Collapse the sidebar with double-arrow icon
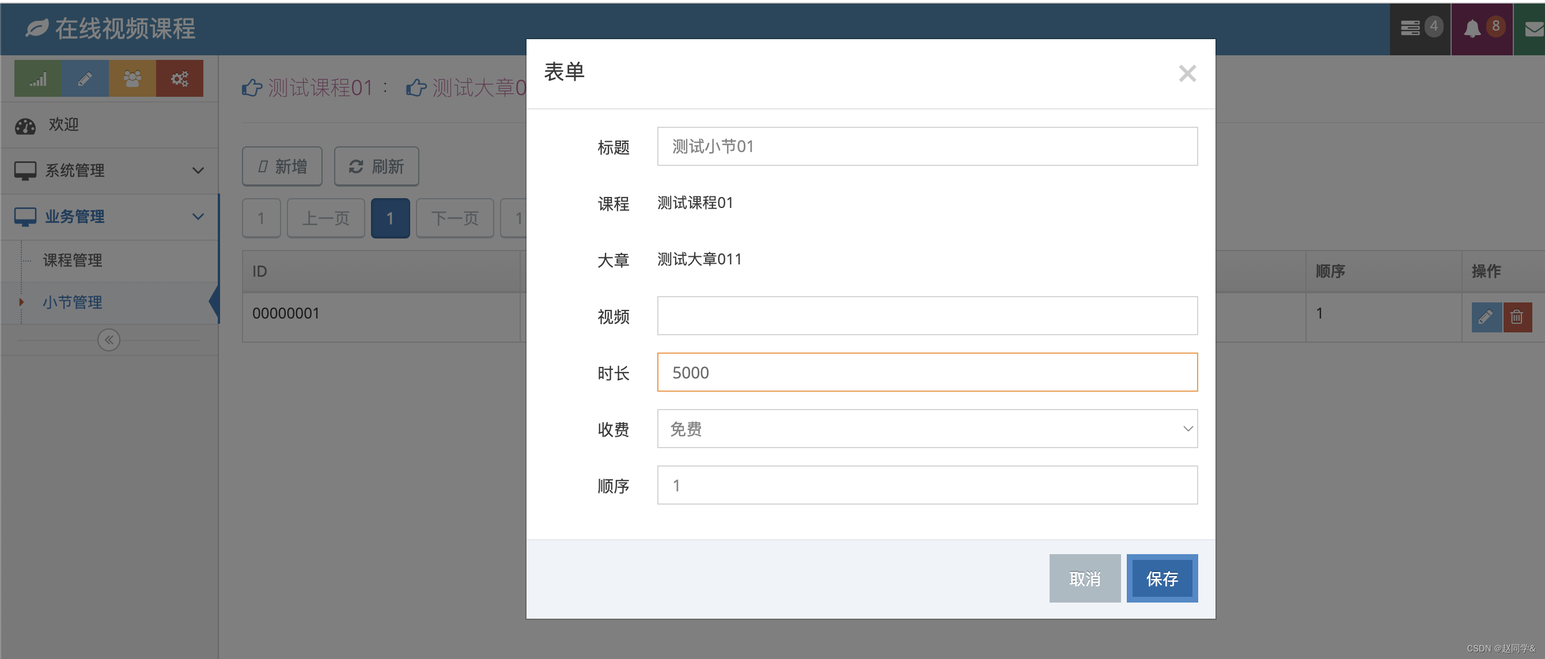Screen dimensions: 1545x659 click(108, 340)
